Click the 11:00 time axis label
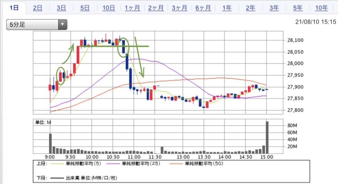Screen dimensions: 338x184 134,157
